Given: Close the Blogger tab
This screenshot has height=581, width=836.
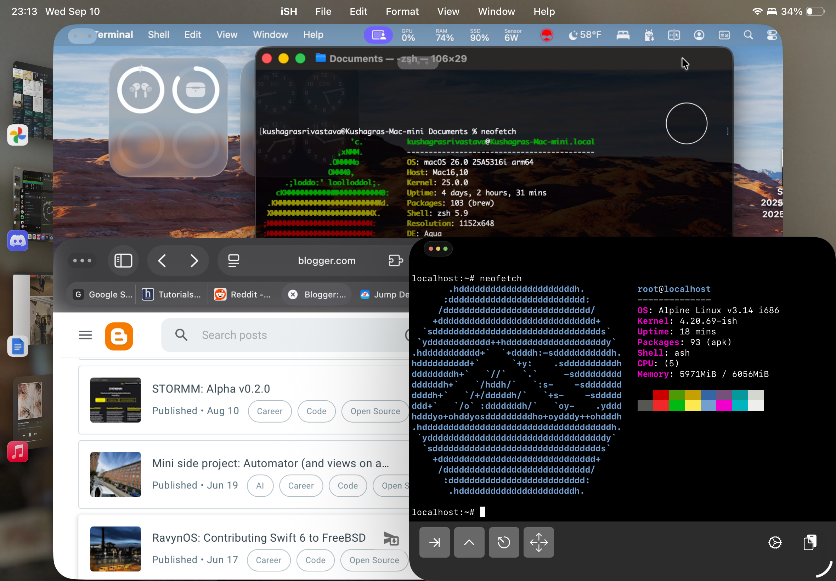Looking at the screenshot, I should (293, 294).
